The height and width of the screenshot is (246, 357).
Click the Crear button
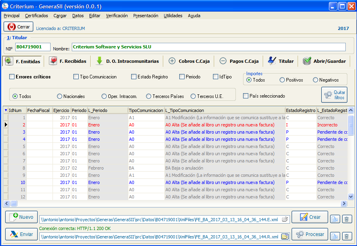(310, 217)
